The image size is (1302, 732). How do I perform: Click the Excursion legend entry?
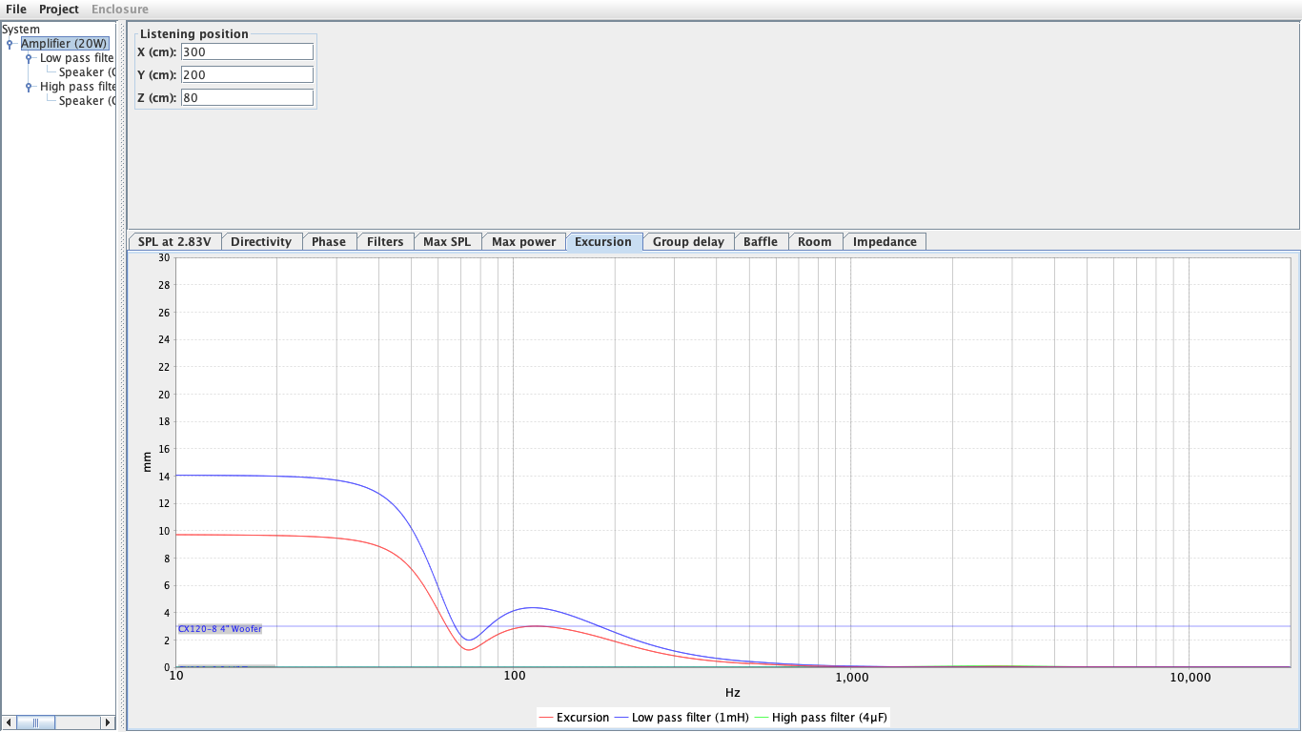574,718
